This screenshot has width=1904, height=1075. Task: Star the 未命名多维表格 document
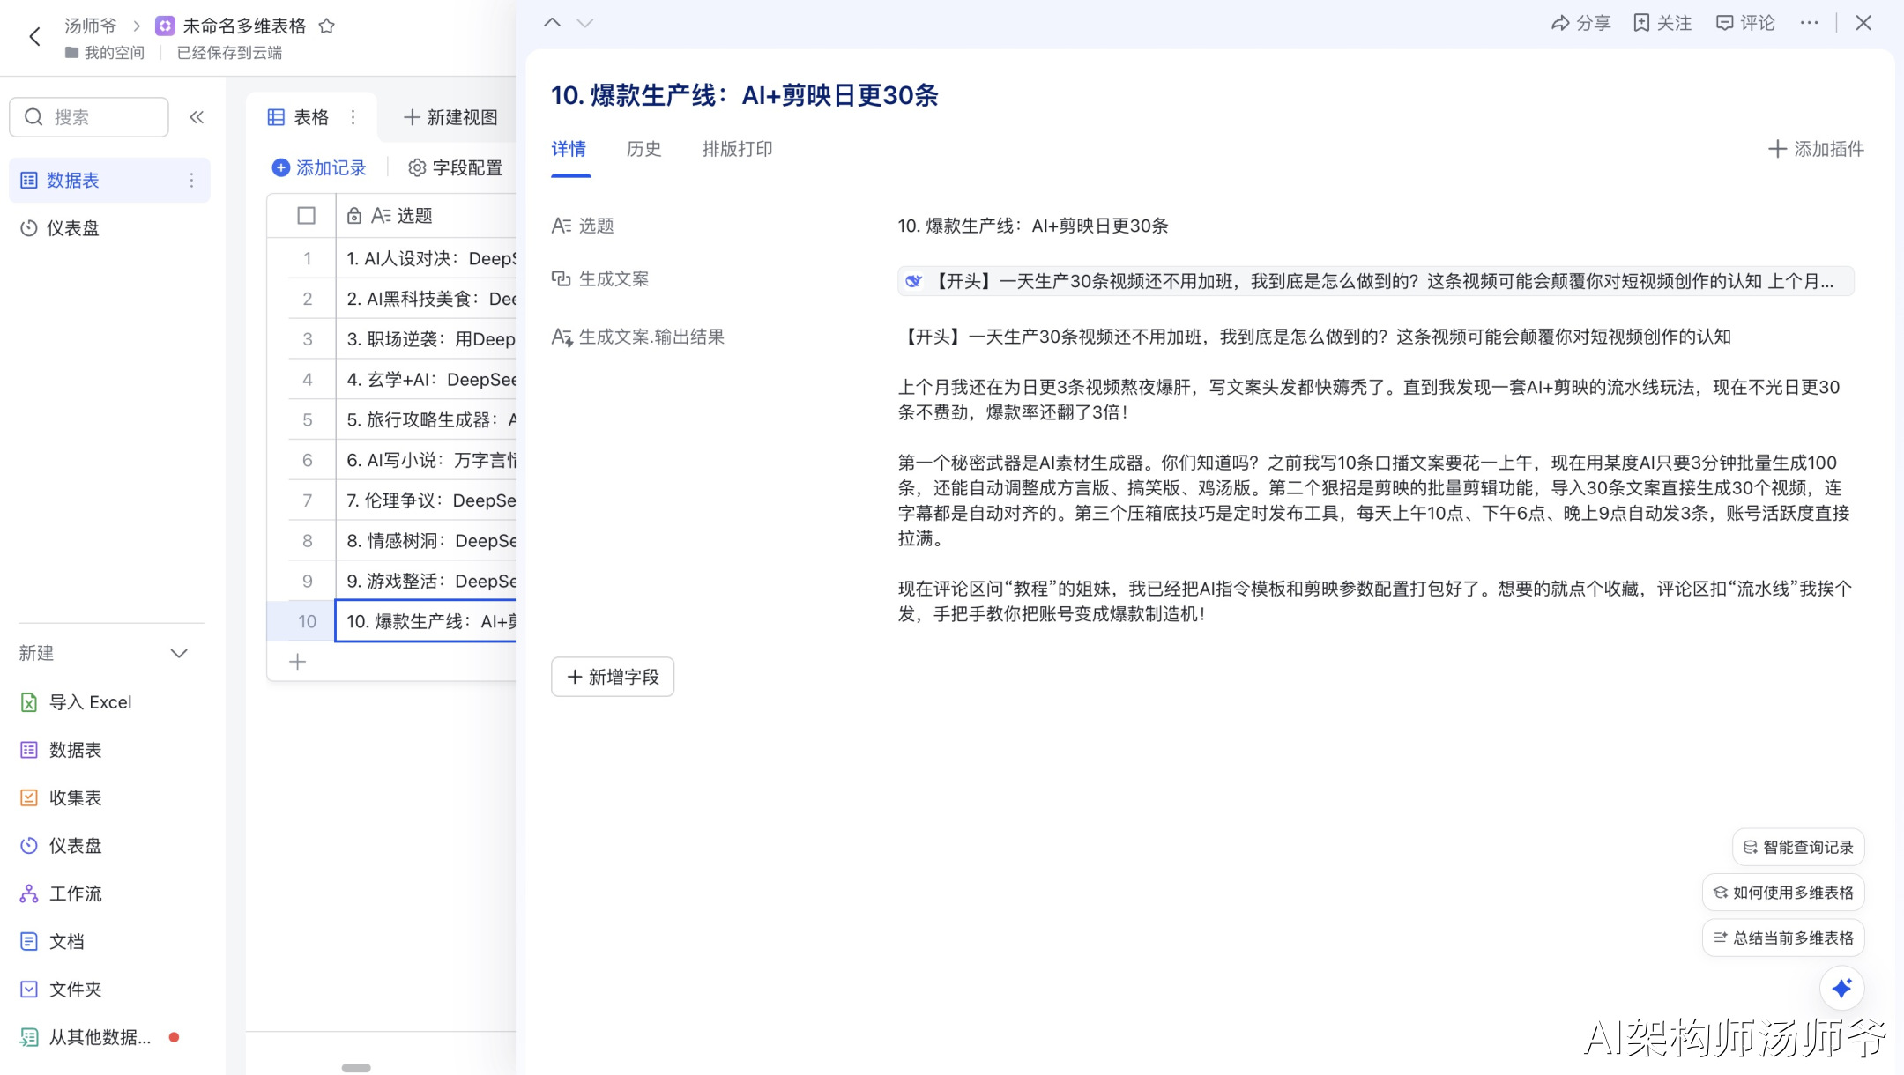pos(327,26)
